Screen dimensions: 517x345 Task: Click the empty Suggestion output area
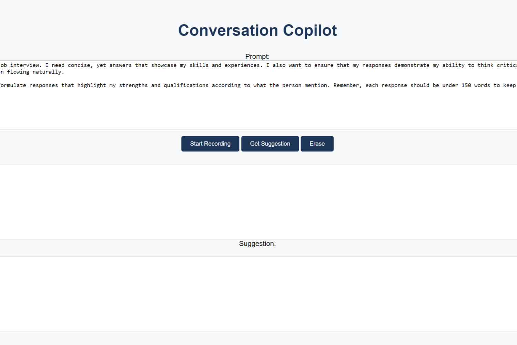pos(258,294)
